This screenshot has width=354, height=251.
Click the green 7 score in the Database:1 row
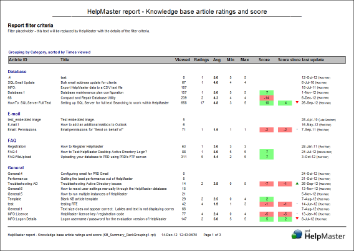(267, 92)
